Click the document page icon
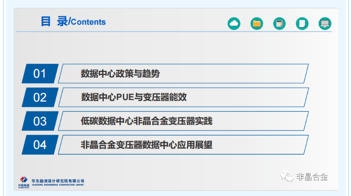This screenshot has height=196, width=351. point(302,23)
